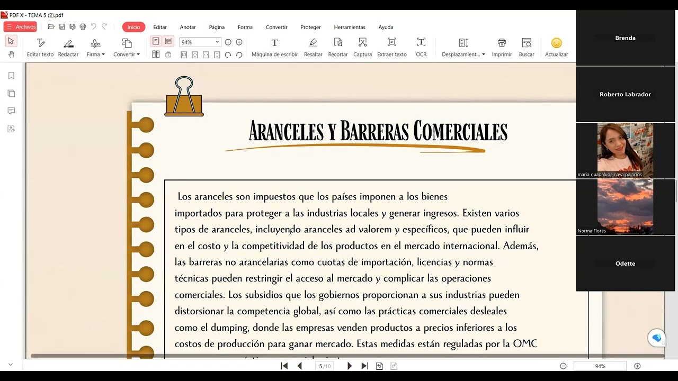This screenshot has height=381, width=678.
Task: Select the hand pan tool
Action: click(11, 54)
